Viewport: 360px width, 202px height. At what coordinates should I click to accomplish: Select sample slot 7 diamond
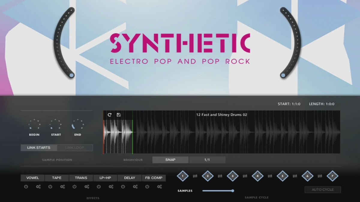[x=332, y=176]
